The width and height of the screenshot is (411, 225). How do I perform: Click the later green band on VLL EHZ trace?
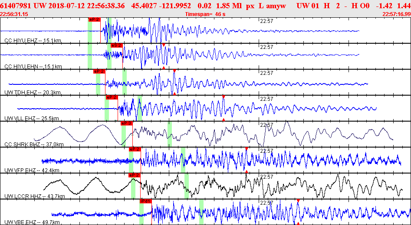pos(140,108)
